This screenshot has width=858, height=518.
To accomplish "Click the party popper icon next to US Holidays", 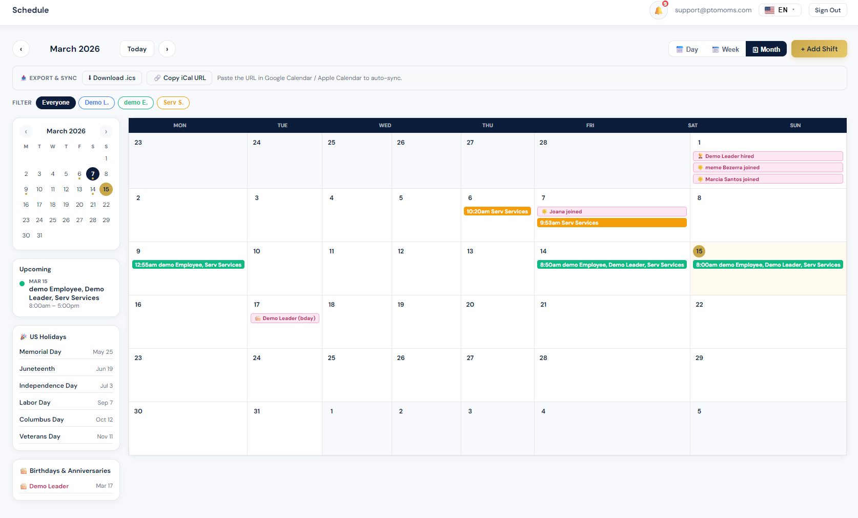I will pyautogui.click(x=24, y=336).
